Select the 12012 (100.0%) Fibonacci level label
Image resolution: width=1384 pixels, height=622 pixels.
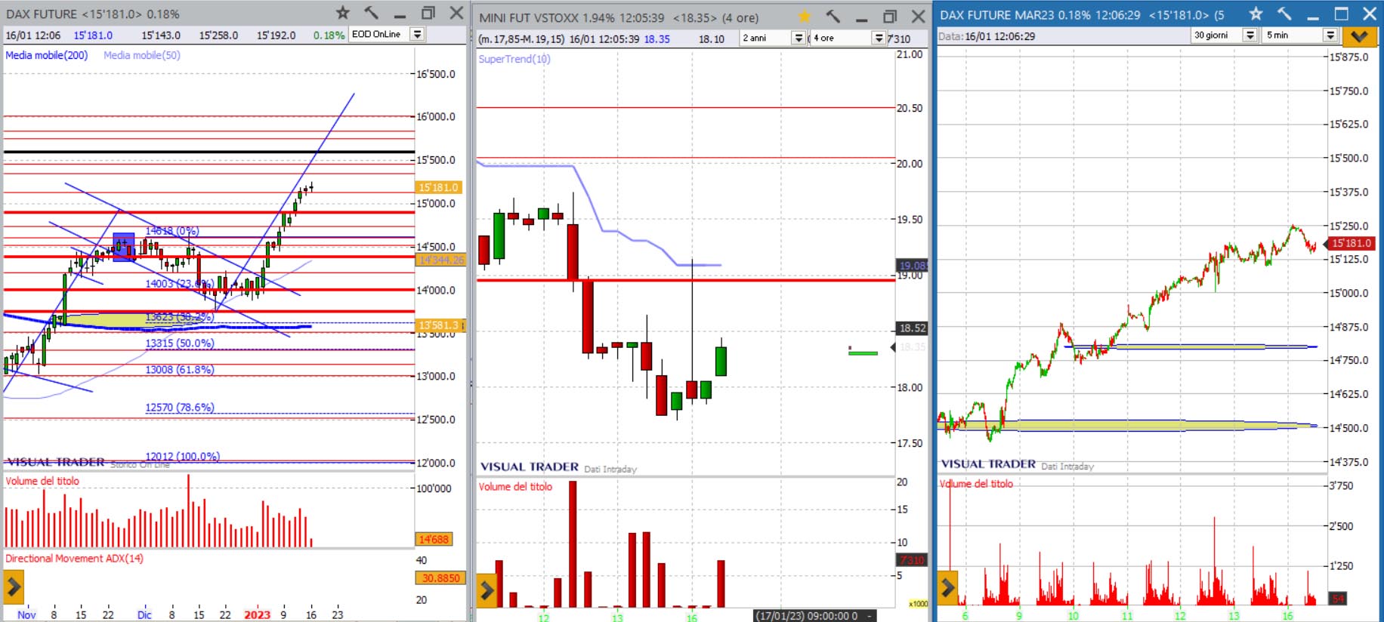tap(182, 457)
